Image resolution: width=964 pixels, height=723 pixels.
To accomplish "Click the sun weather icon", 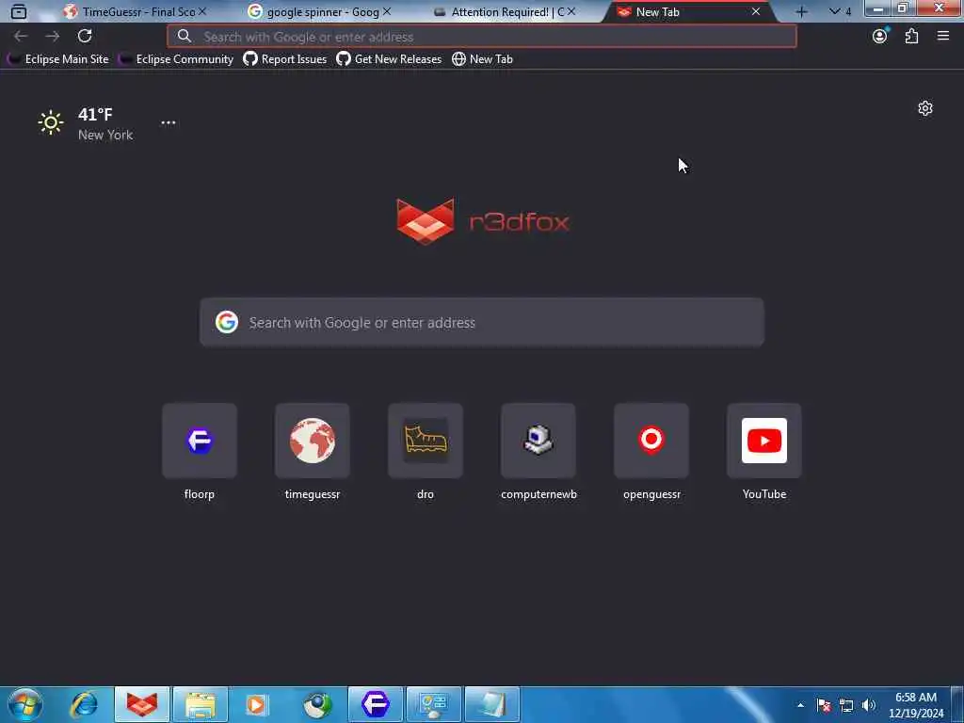I will [x=51, y=123].
